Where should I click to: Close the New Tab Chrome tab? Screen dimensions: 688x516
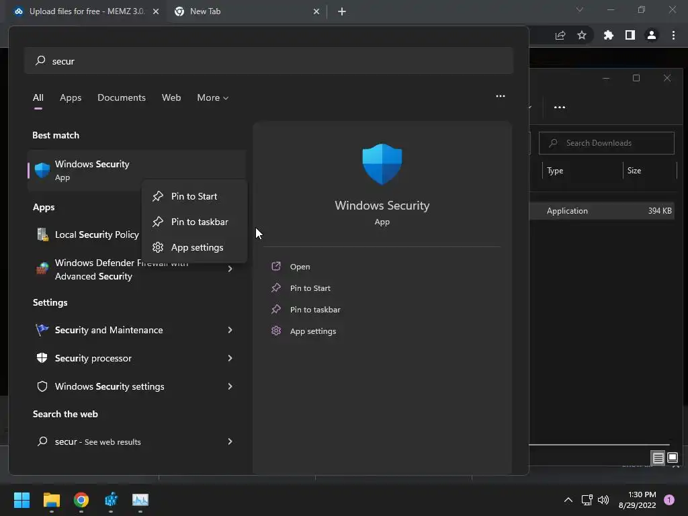pyautogui.click(x=316, y=11)
